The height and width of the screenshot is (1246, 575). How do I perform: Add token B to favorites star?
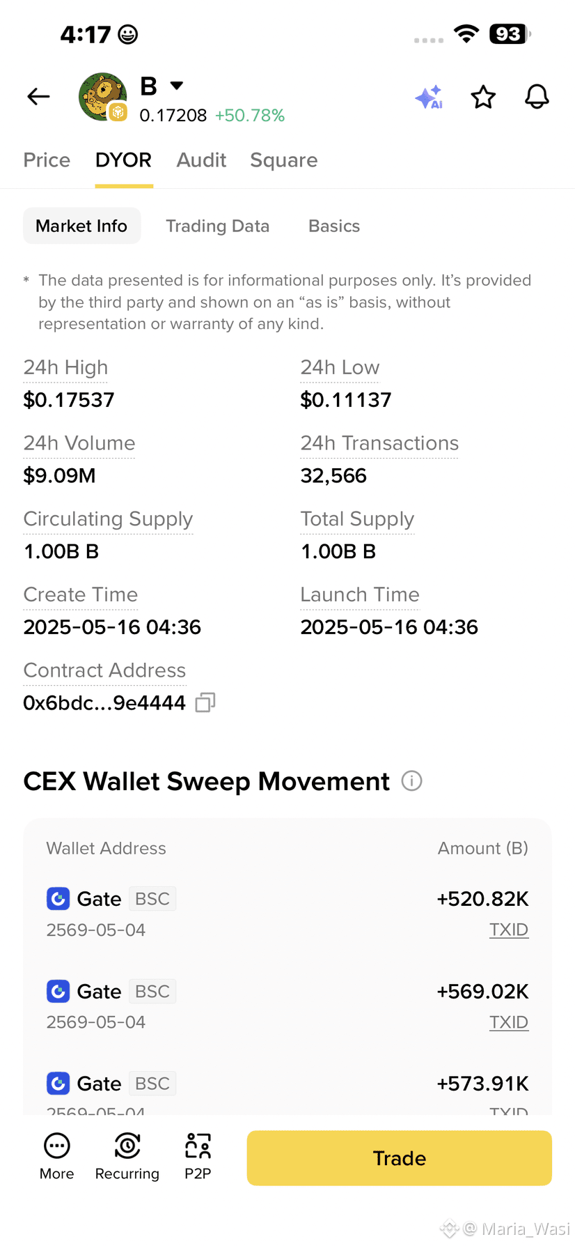[x=483, y=97]
